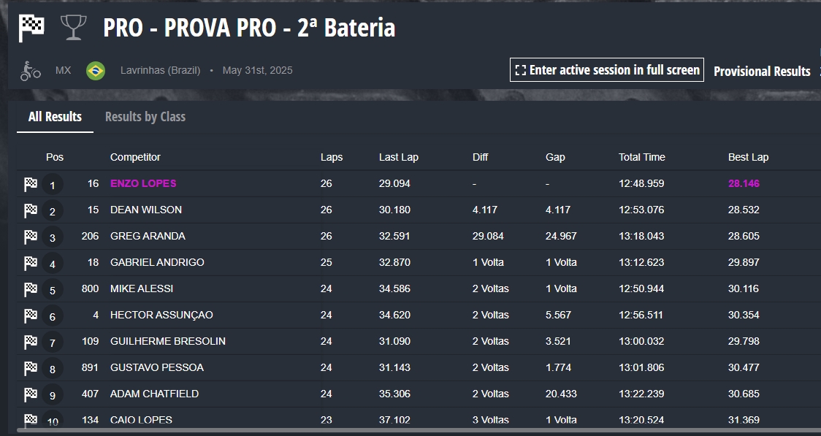
Task: Click the motocross rider MX icon
Action: 31,71
